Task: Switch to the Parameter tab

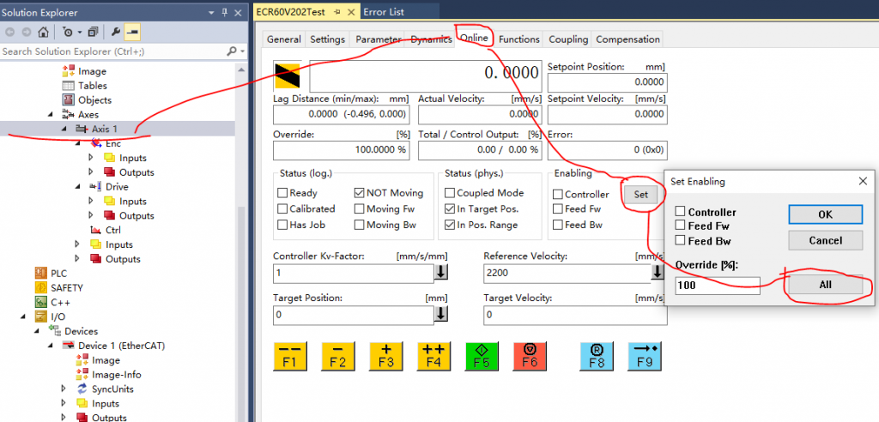Action: [378, 39]
